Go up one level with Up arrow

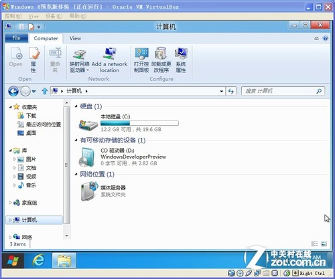45,91
